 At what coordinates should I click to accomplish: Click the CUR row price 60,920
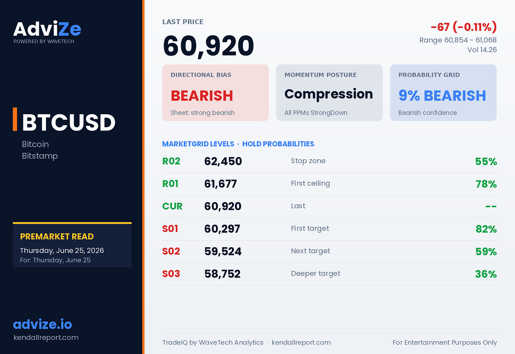(223, 207)
